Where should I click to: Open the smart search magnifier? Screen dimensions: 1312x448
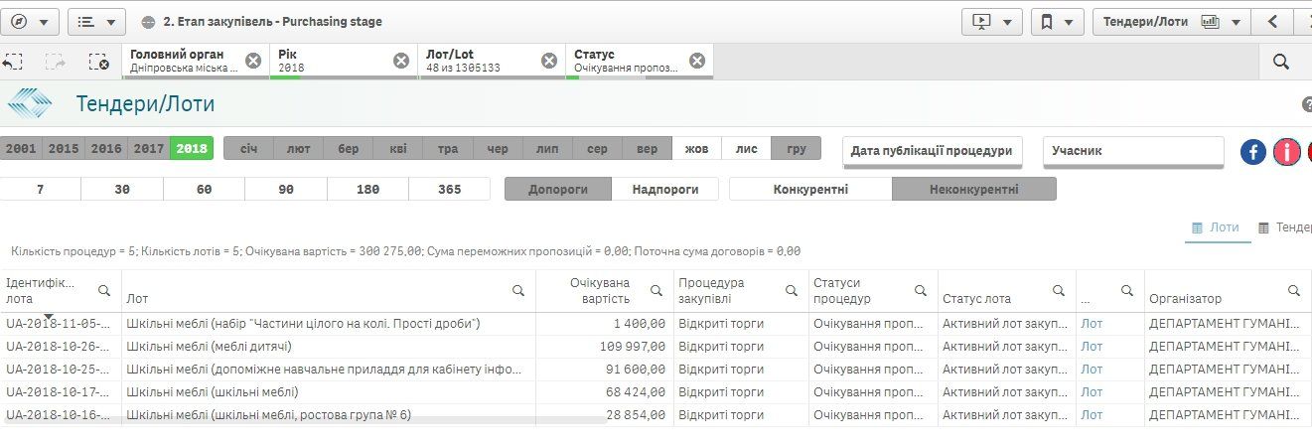click(1281, 62)
